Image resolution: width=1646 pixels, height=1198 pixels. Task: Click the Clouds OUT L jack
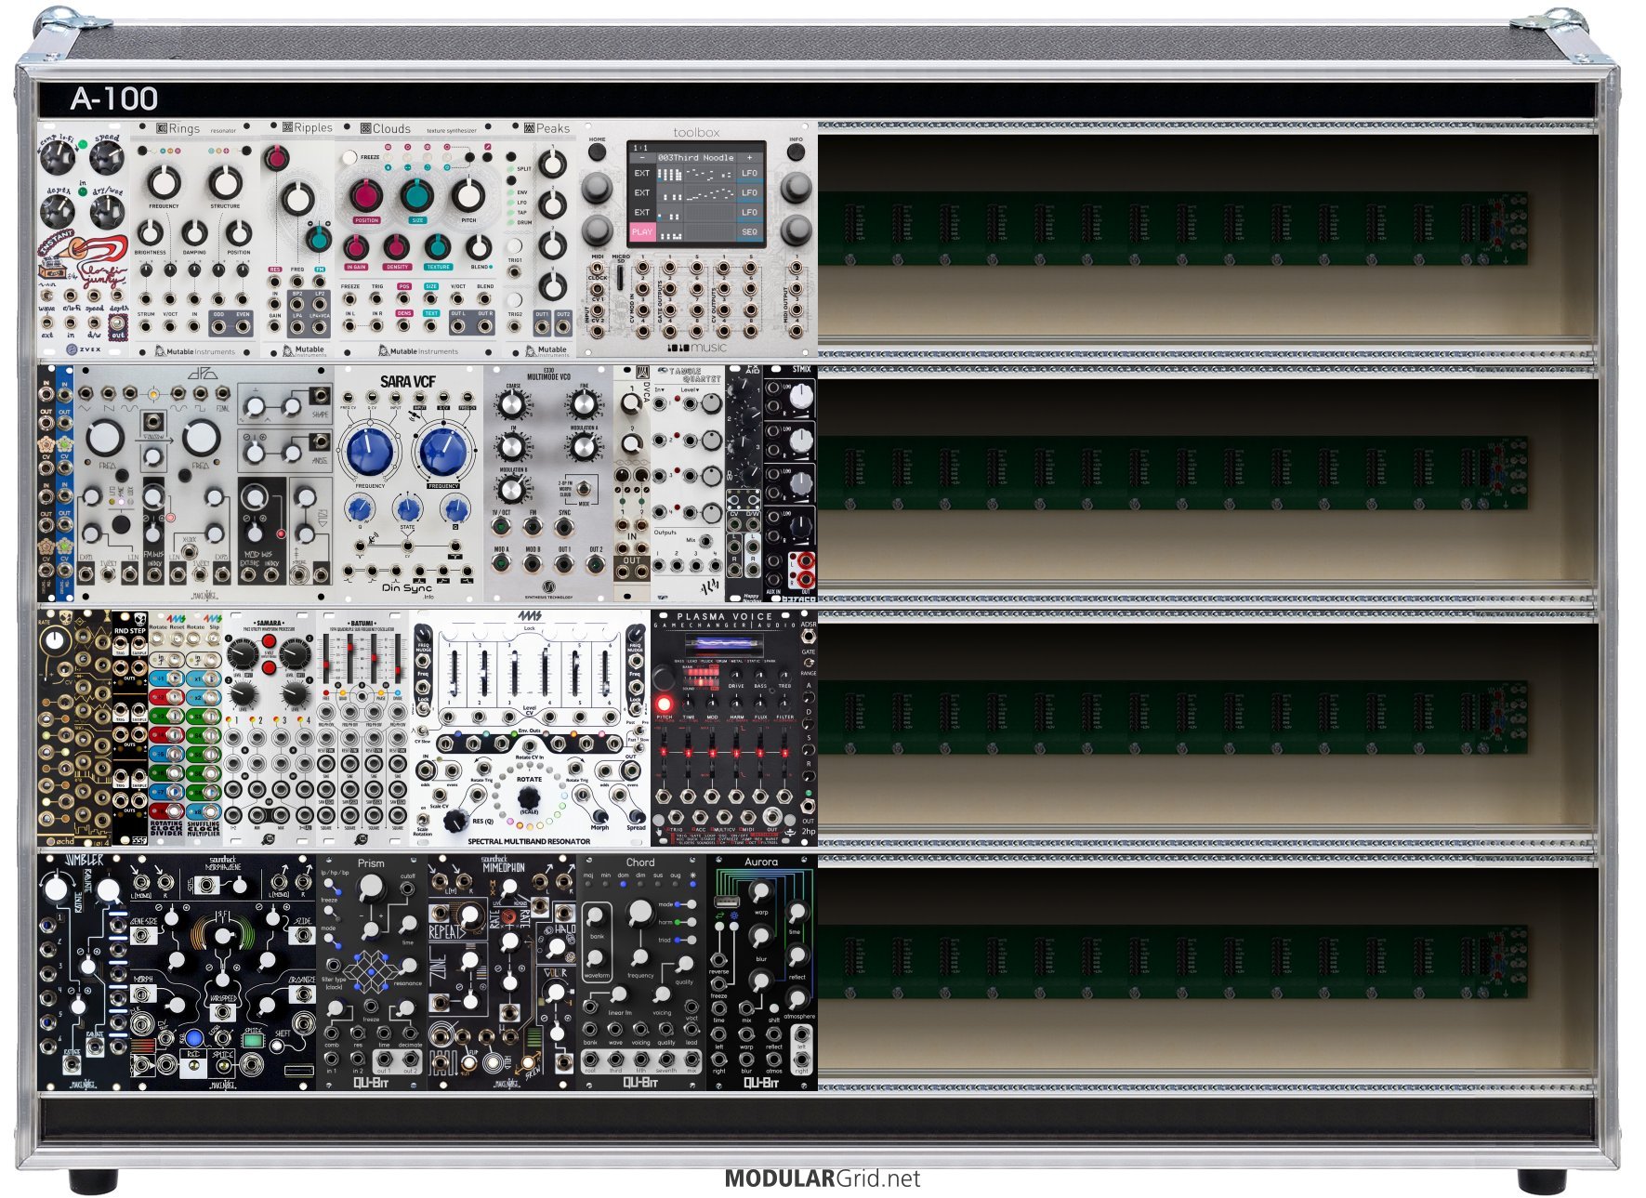(x=458, y=325)
